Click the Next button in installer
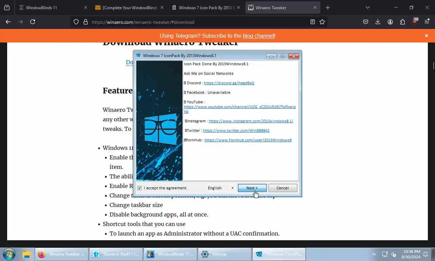 click(x=252, y=188)
